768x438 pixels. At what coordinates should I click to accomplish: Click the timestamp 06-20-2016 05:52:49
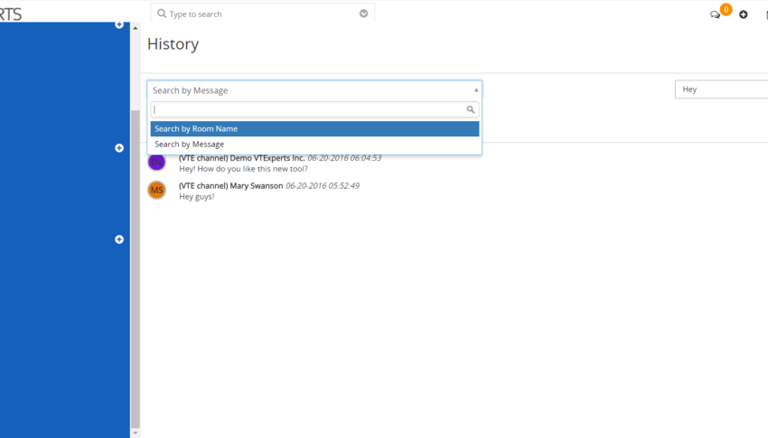pos(323,185)
